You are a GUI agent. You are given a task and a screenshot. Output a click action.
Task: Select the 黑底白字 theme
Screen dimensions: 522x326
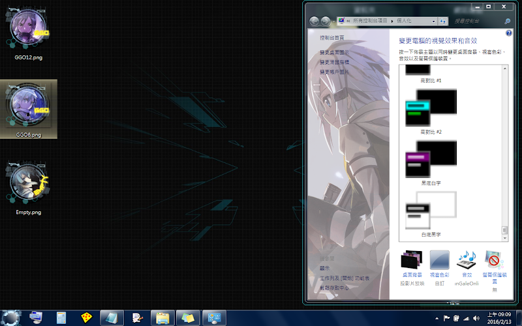tap(431, 163)
